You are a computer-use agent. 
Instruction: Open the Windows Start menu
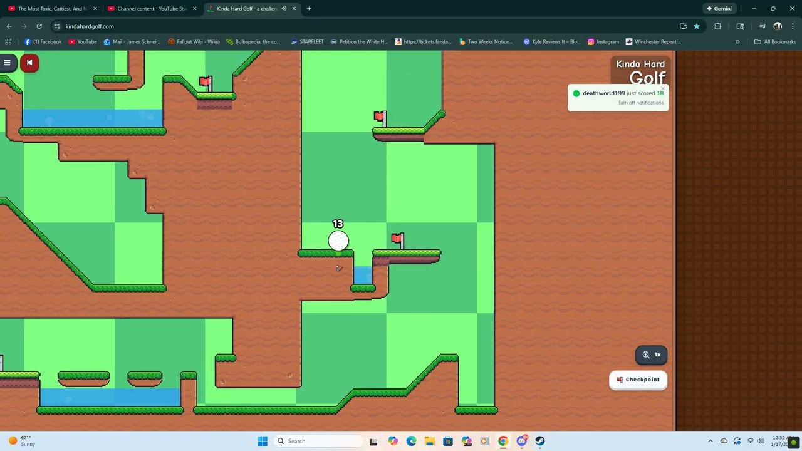point(263,441)
